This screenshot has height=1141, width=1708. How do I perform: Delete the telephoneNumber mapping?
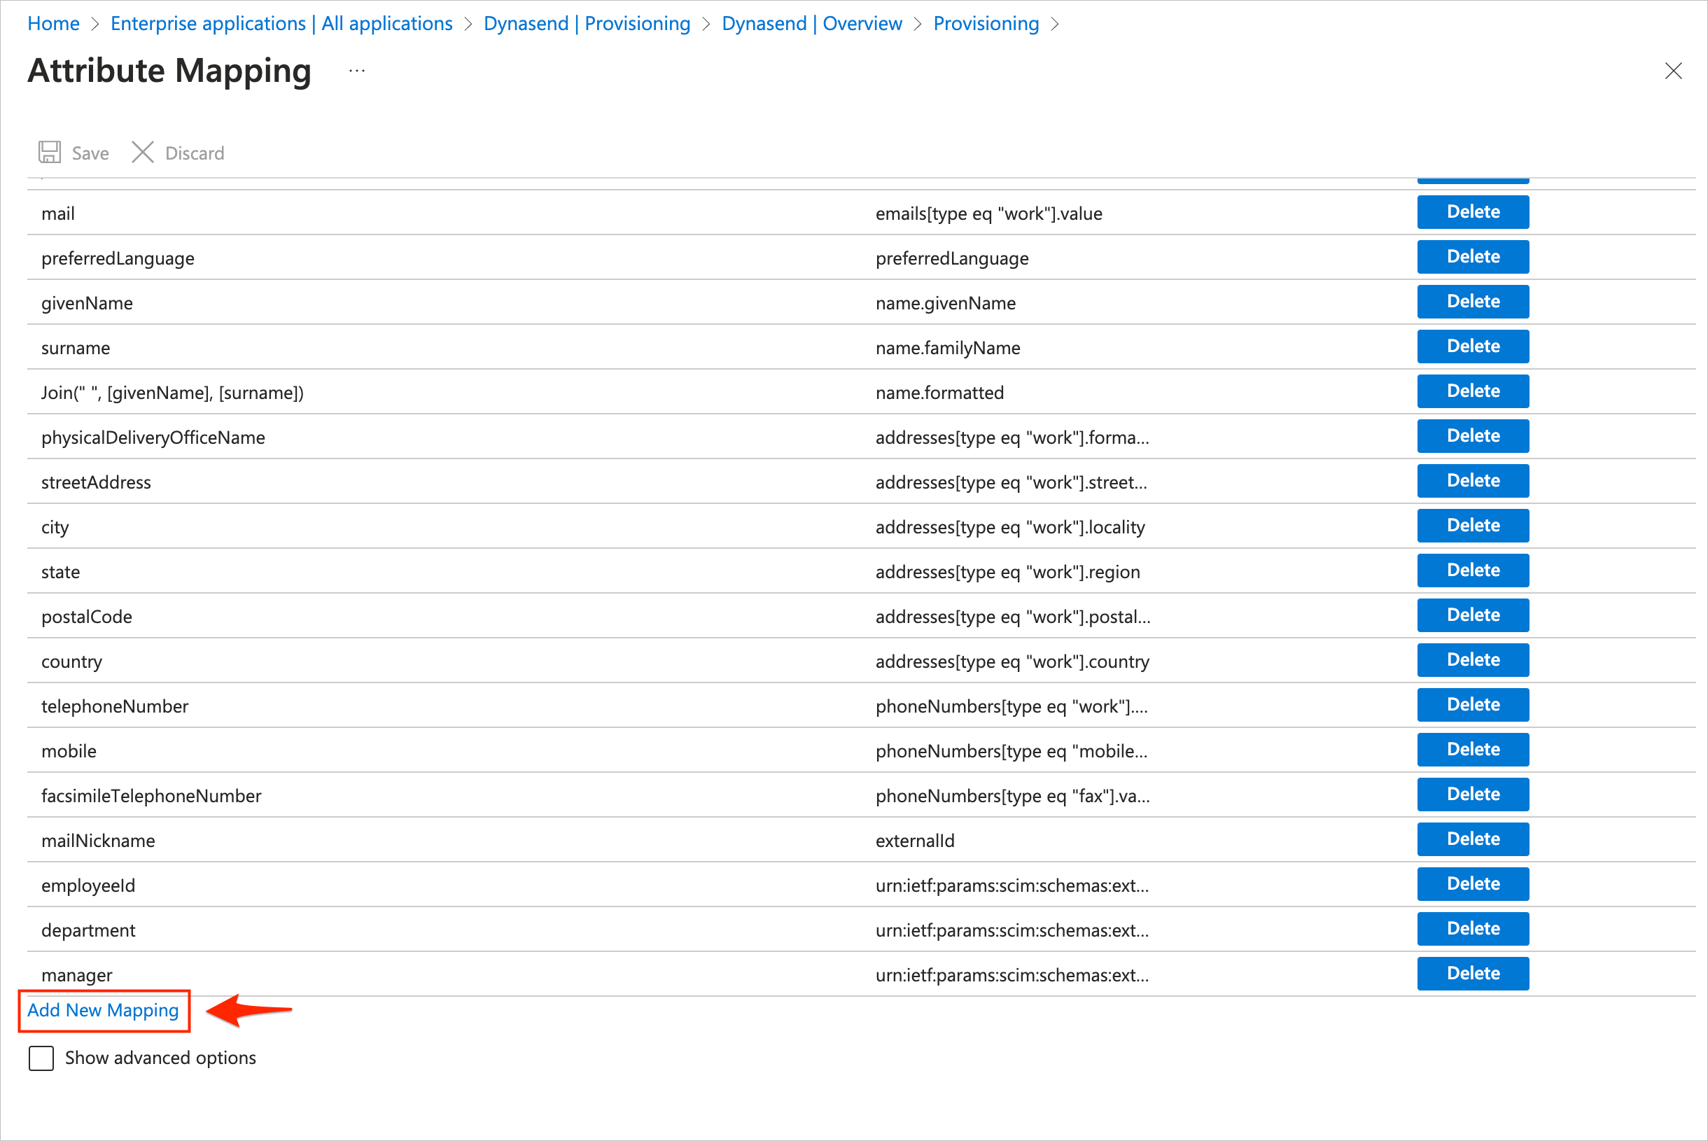1472,704
